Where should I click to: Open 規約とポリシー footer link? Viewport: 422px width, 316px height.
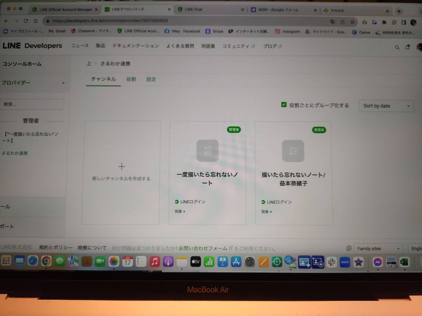[x=56, y=248]
